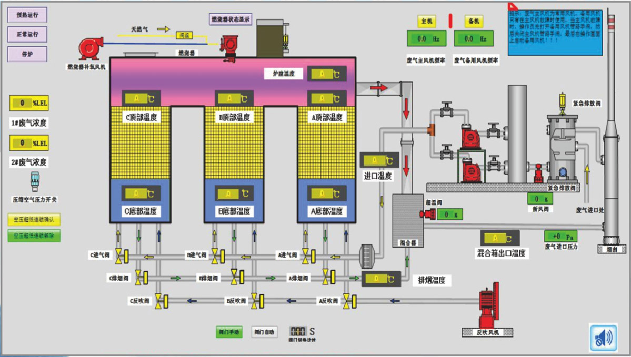Viewport: 631px width, 357px height.
Task: Click the C底部温度 temperature readout
Action: (141, 193)
